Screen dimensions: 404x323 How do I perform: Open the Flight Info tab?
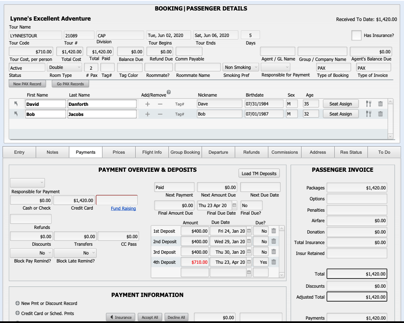point(152,152)
